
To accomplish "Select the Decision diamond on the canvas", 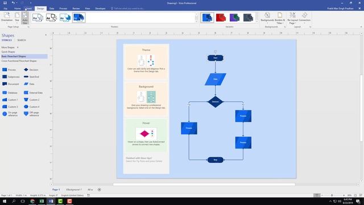I will 215,102.
